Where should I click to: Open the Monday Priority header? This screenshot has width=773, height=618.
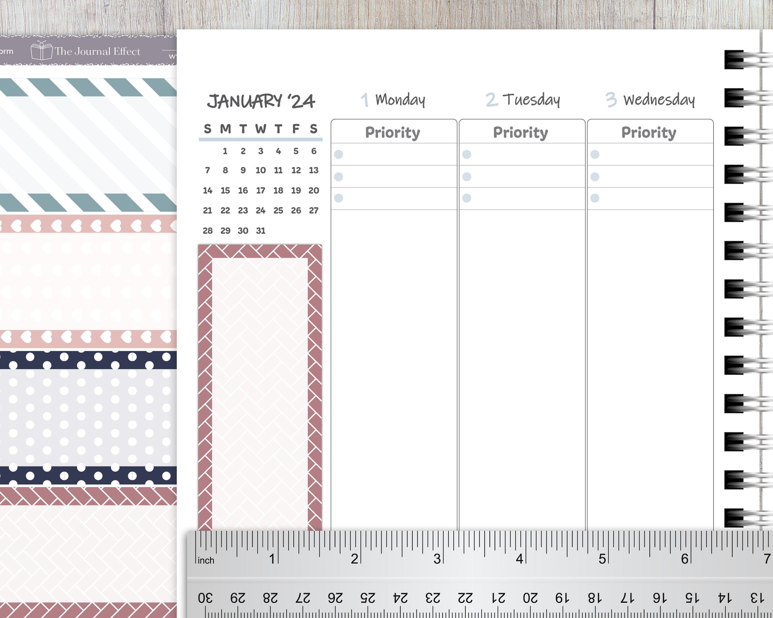click(393, 132)
